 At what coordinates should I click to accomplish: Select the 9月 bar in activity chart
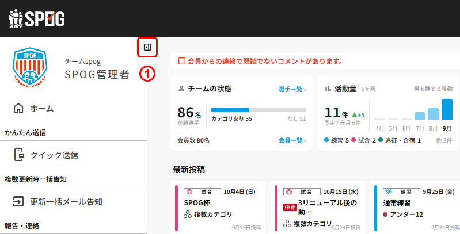(x=447, y=109)
